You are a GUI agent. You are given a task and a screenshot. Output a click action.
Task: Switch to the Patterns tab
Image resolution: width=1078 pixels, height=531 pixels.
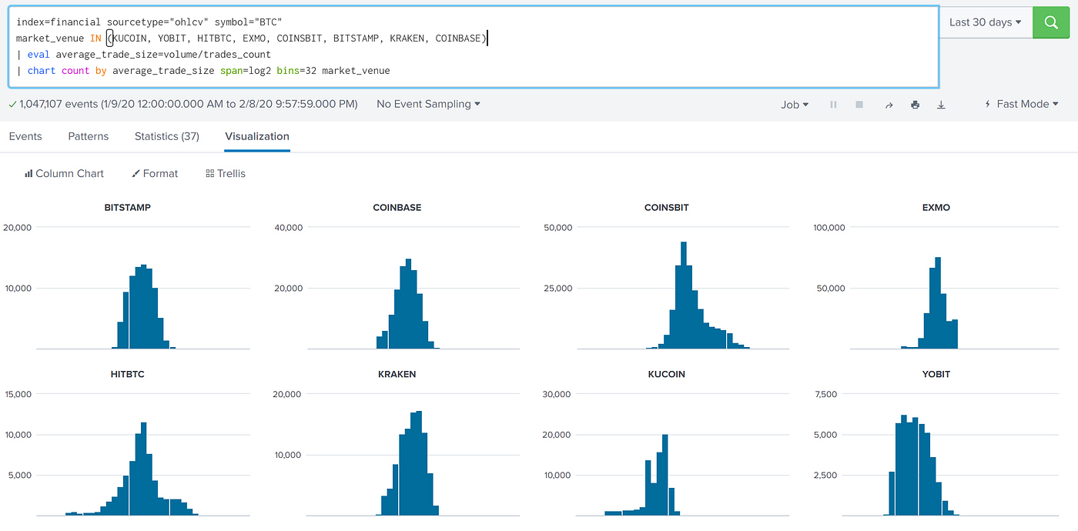[x=89, y=136]
